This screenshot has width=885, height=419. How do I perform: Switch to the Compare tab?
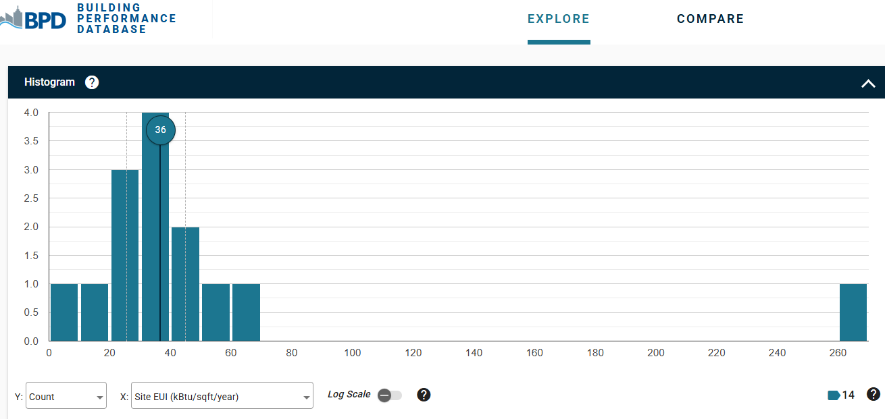tap(710, 20)
